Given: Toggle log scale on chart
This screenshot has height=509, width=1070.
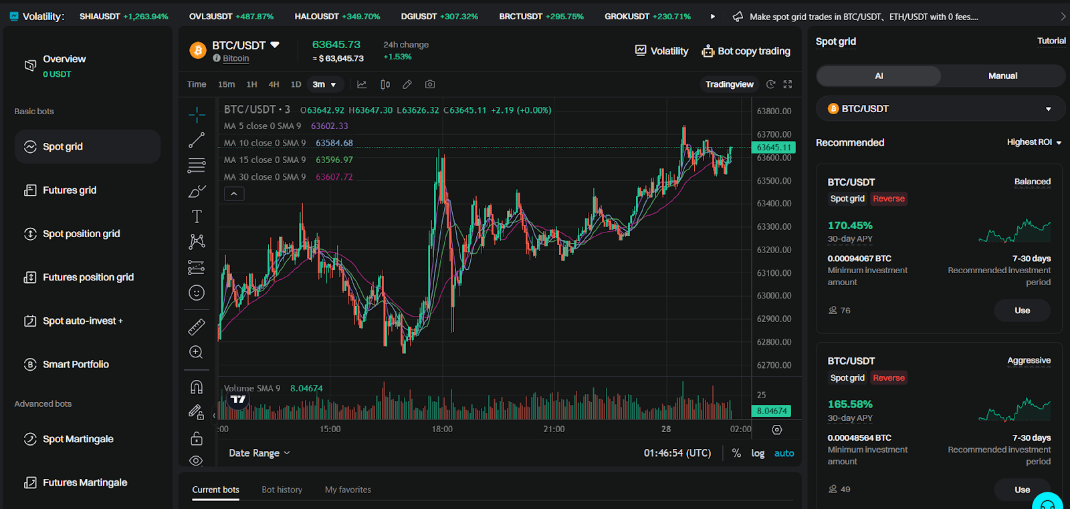Looking at the screenshot, I should point(758,453).
